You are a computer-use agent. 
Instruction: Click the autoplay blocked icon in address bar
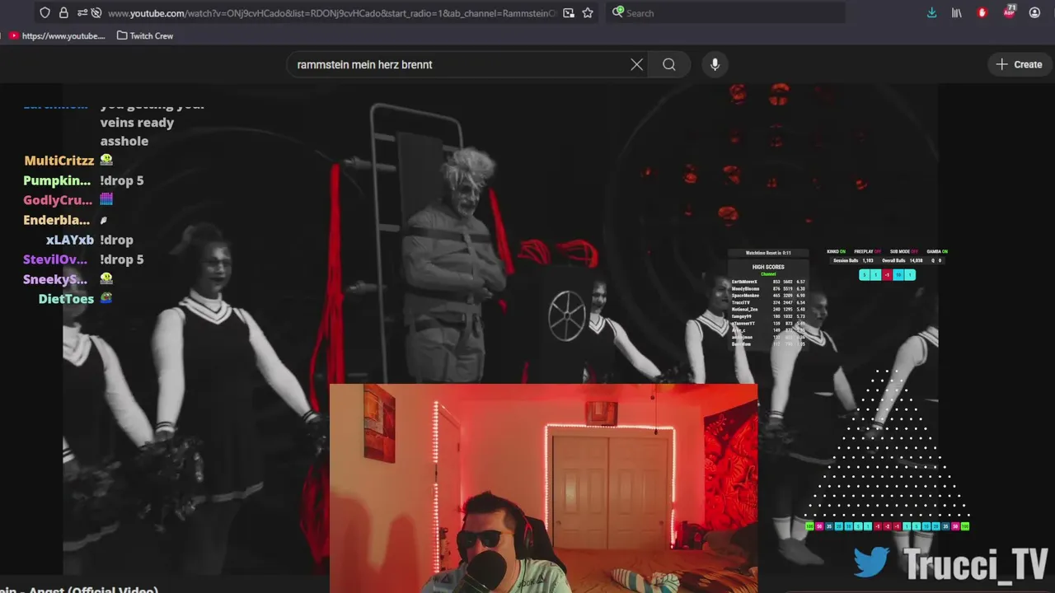click(x=96, y=13)
